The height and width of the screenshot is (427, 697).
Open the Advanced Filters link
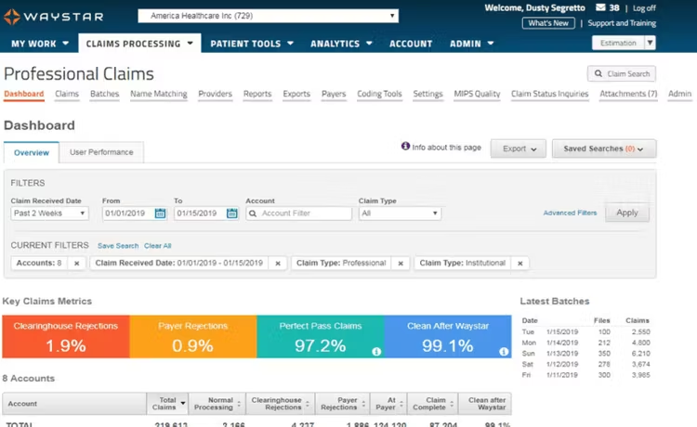570,213
